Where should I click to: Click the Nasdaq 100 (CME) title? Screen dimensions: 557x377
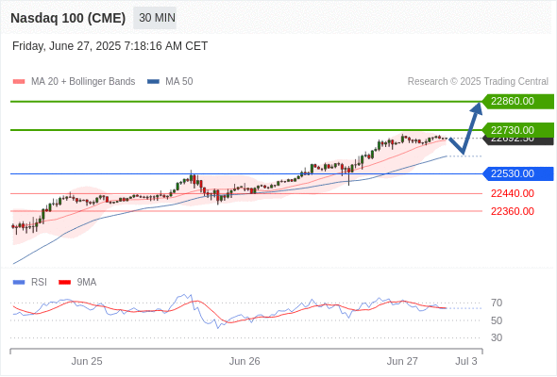click(x=68, y=18)
